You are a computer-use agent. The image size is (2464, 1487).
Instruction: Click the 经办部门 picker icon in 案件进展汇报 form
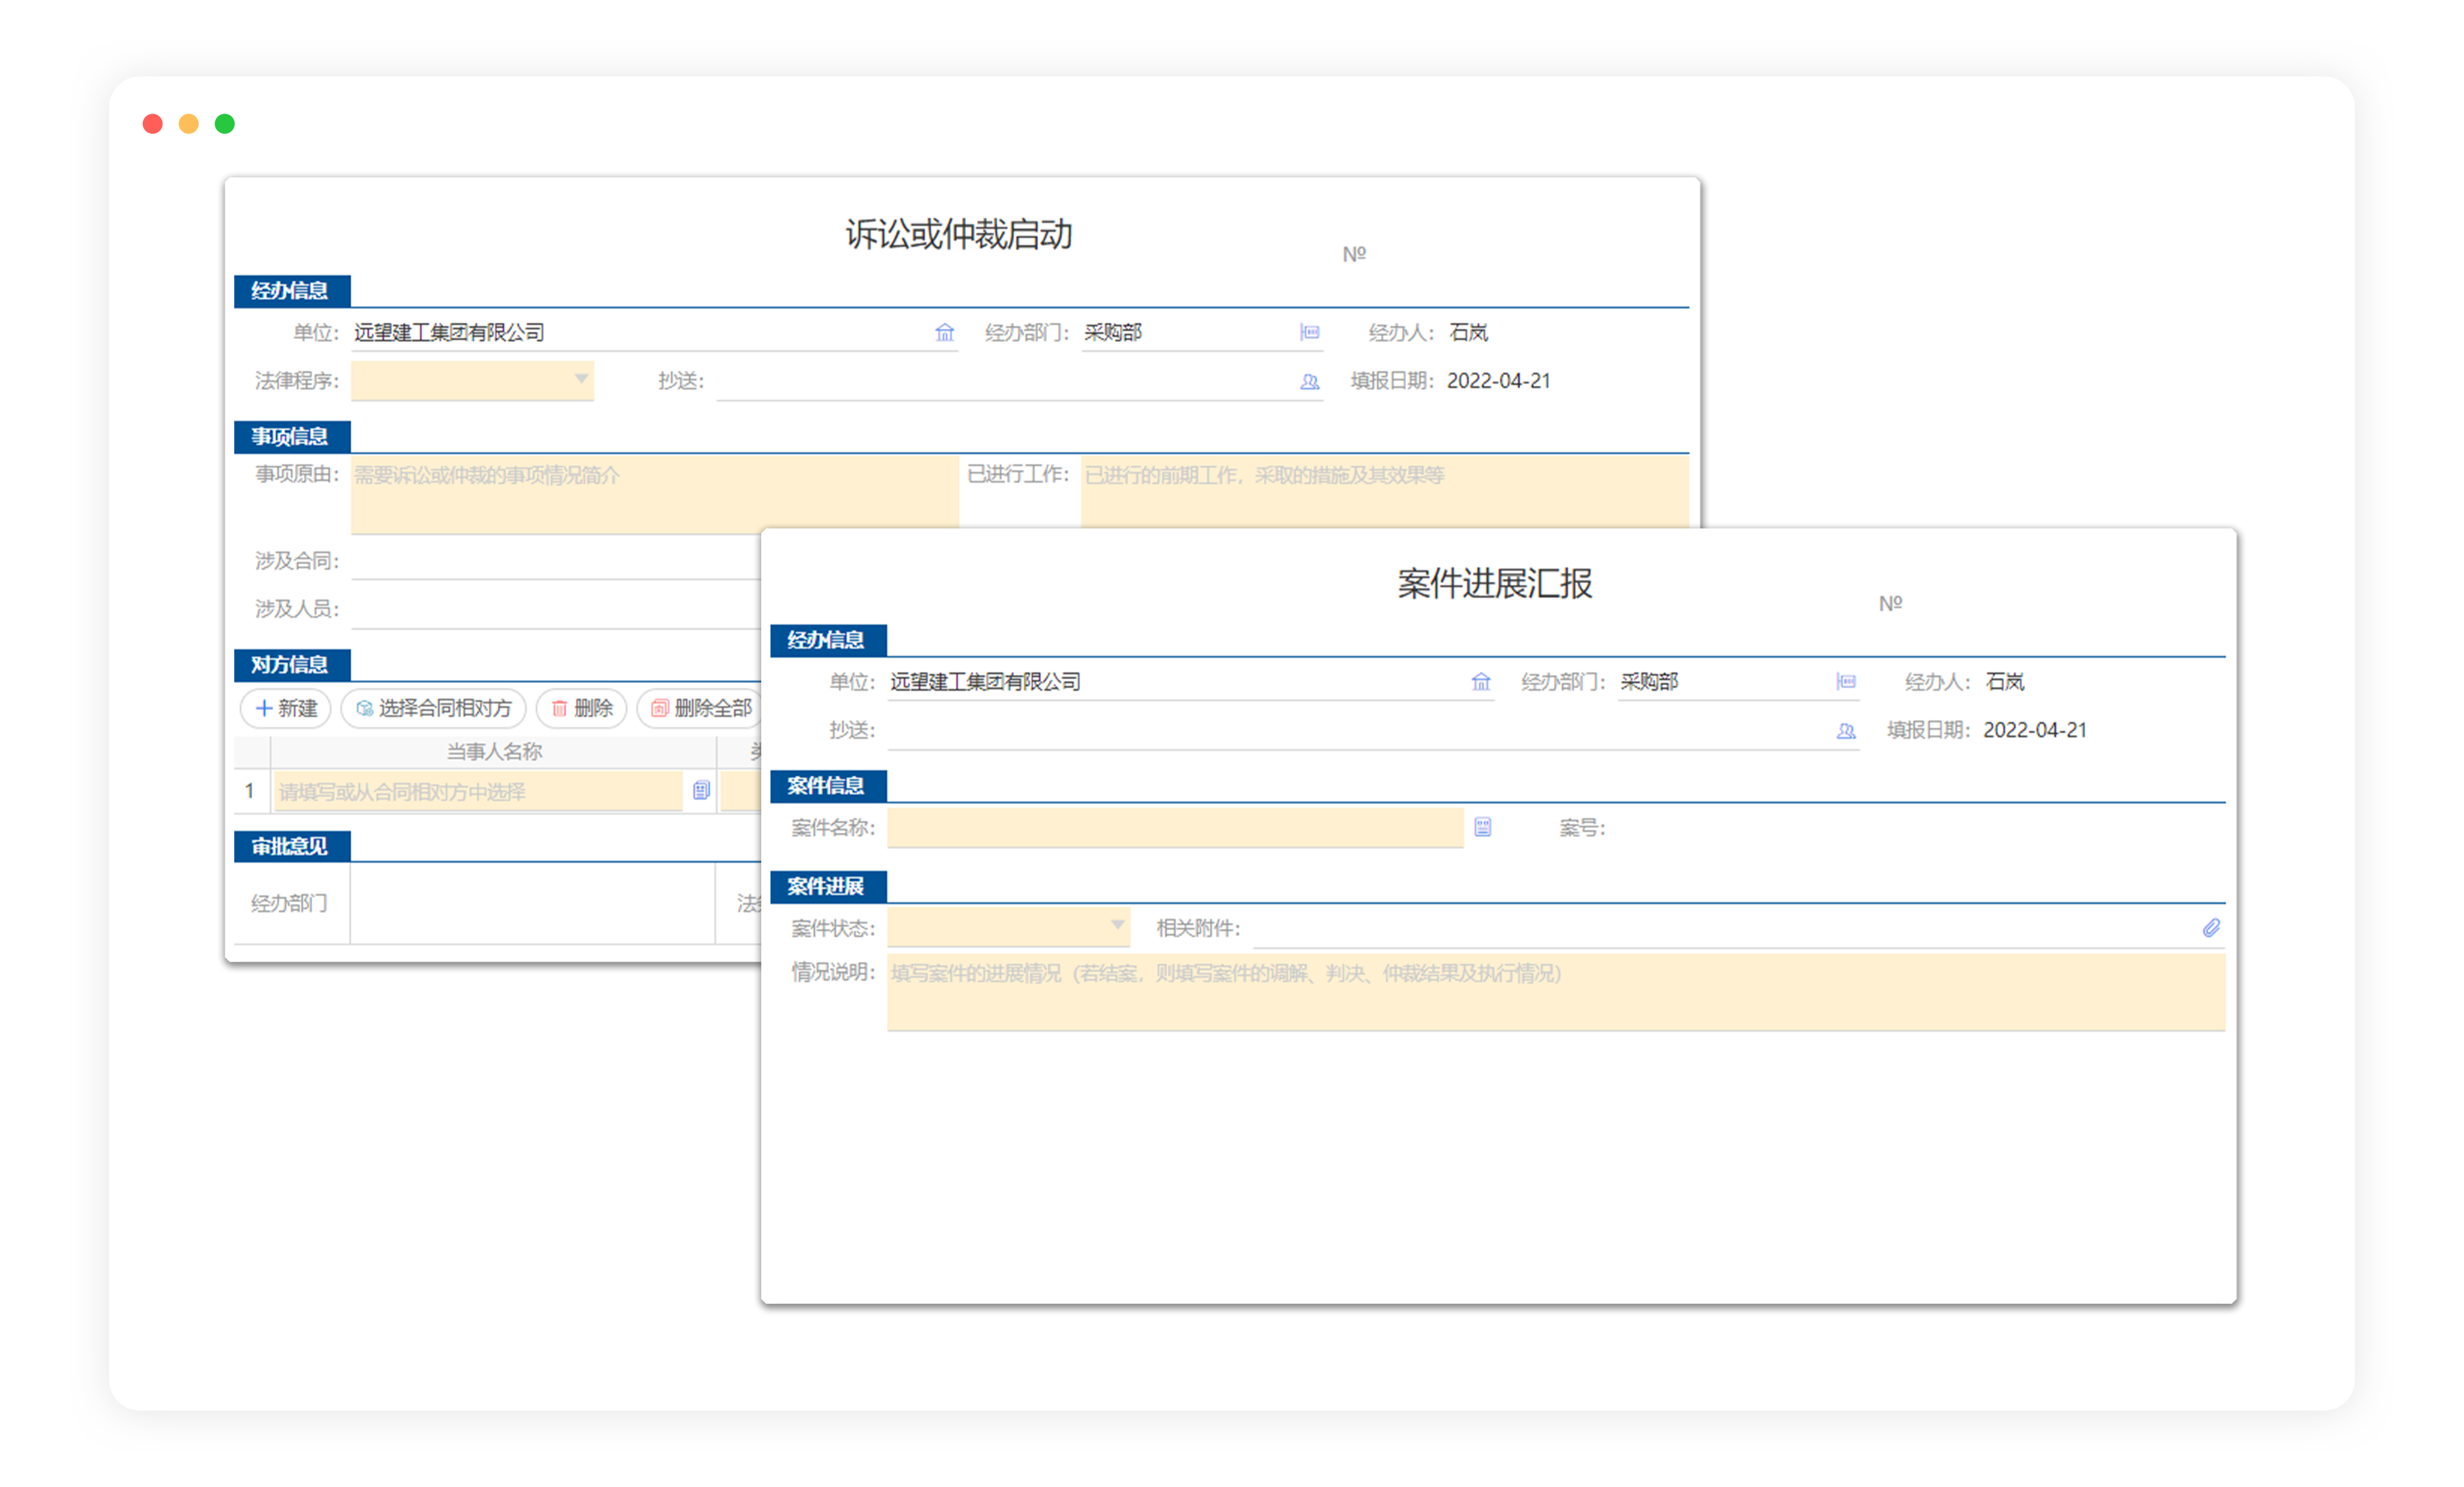pyautogui.click(x=1845, y=682)
